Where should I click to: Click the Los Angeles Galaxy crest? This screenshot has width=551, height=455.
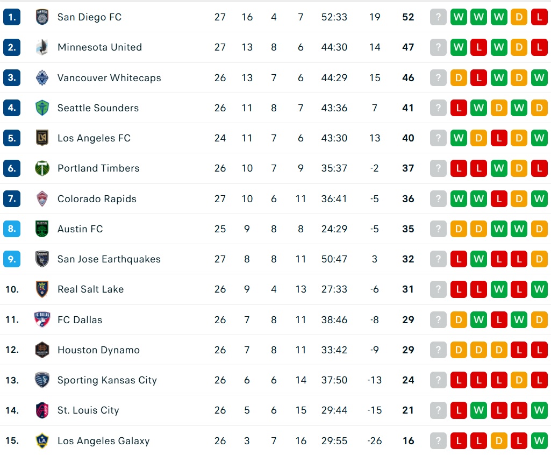click(x=42, y=441)
